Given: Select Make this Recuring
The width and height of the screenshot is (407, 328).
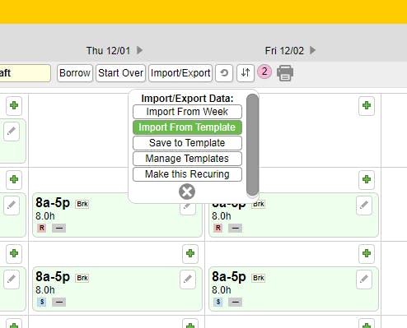Looking at the screenshot, I should click(187, 174).
